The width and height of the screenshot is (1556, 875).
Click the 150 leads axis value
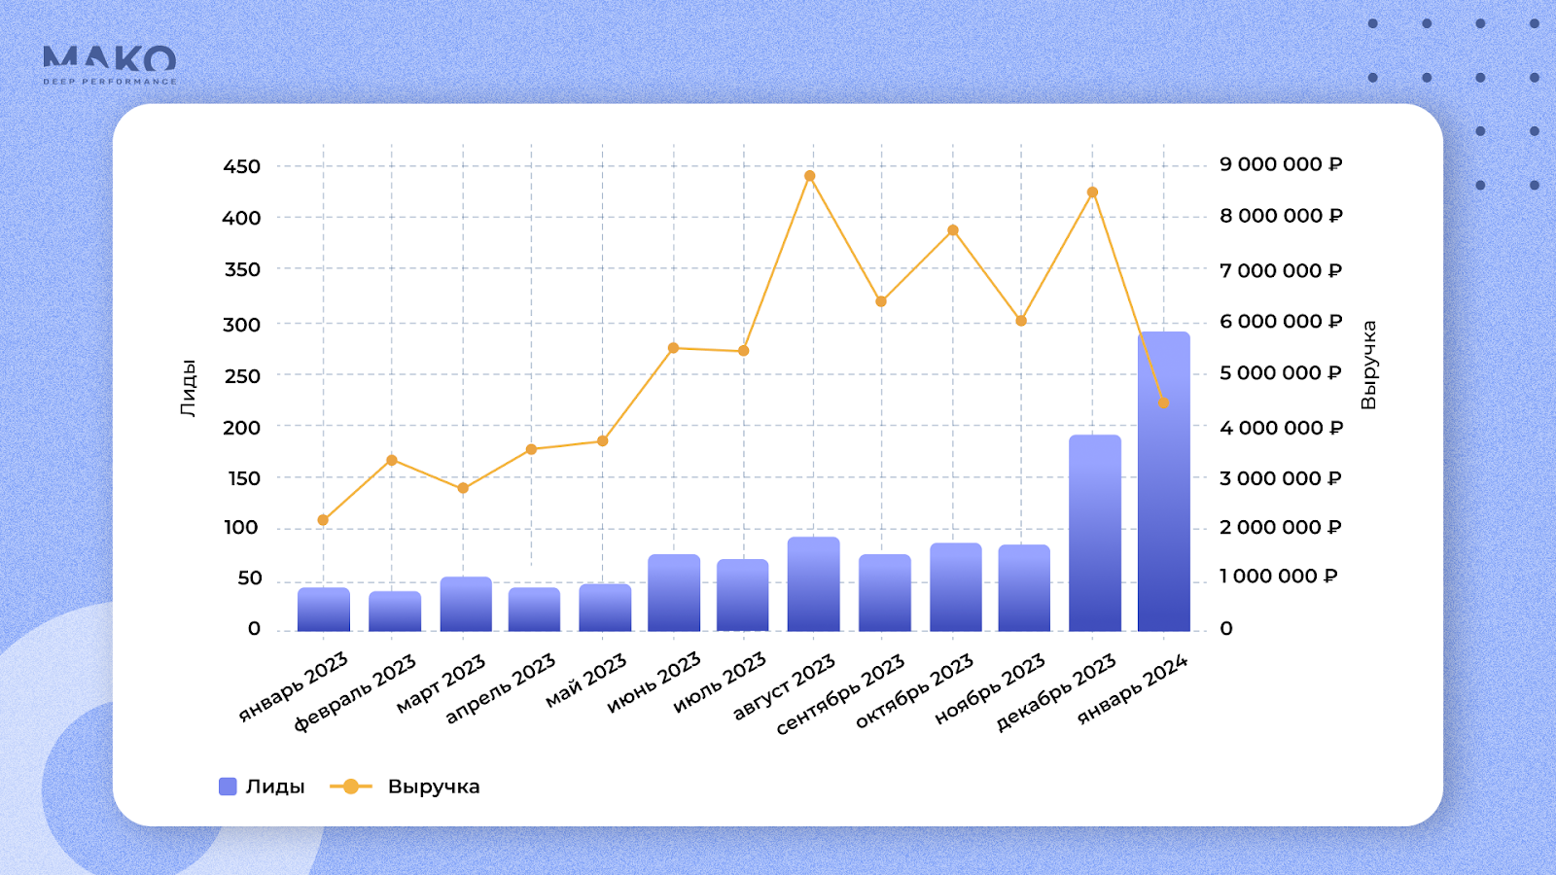point(243,478)
